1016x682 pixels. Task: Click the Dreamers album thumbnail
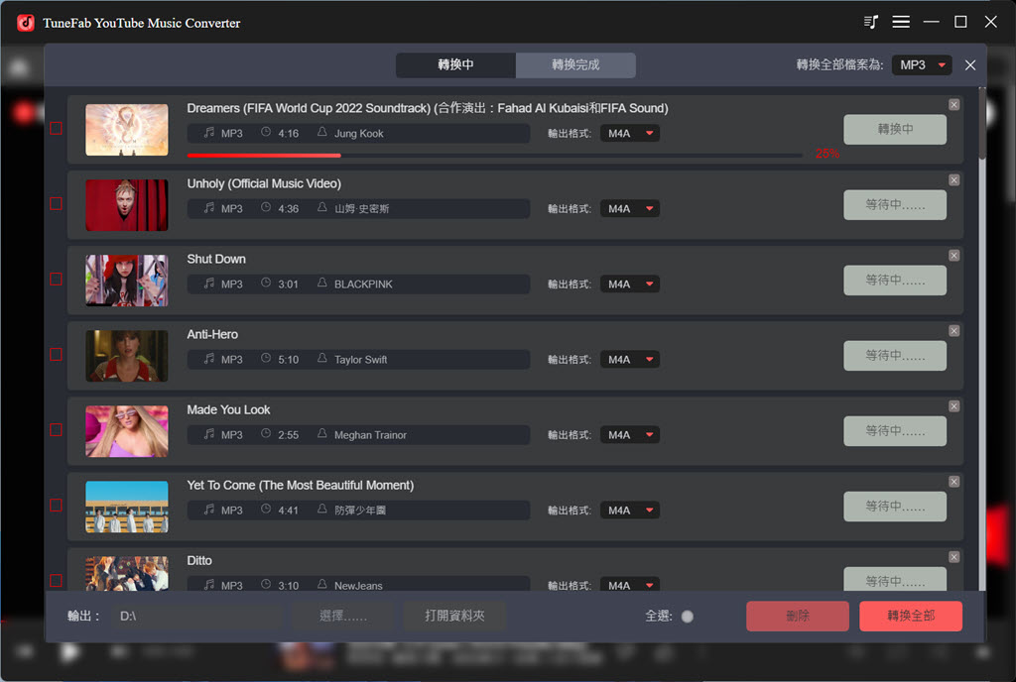[x=126, y=130]
